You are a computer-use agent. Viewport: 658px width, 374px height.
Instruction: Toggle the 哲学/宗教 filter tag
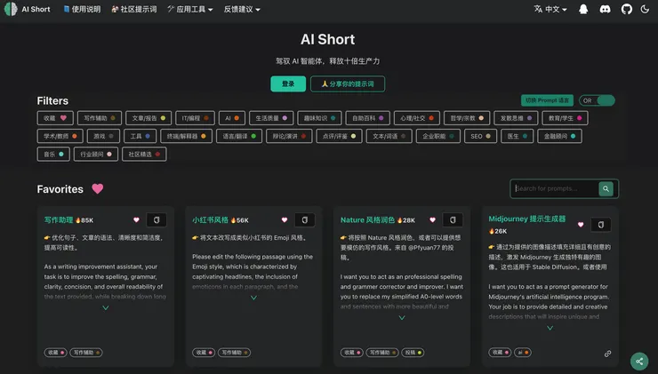[x=467, y=118]
